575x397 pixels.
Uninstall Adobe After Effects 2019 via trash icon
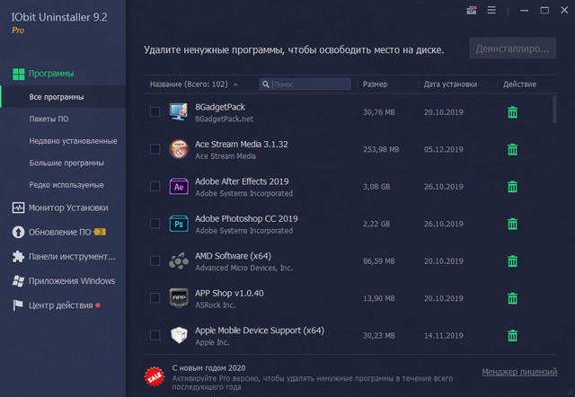(512, 187)
